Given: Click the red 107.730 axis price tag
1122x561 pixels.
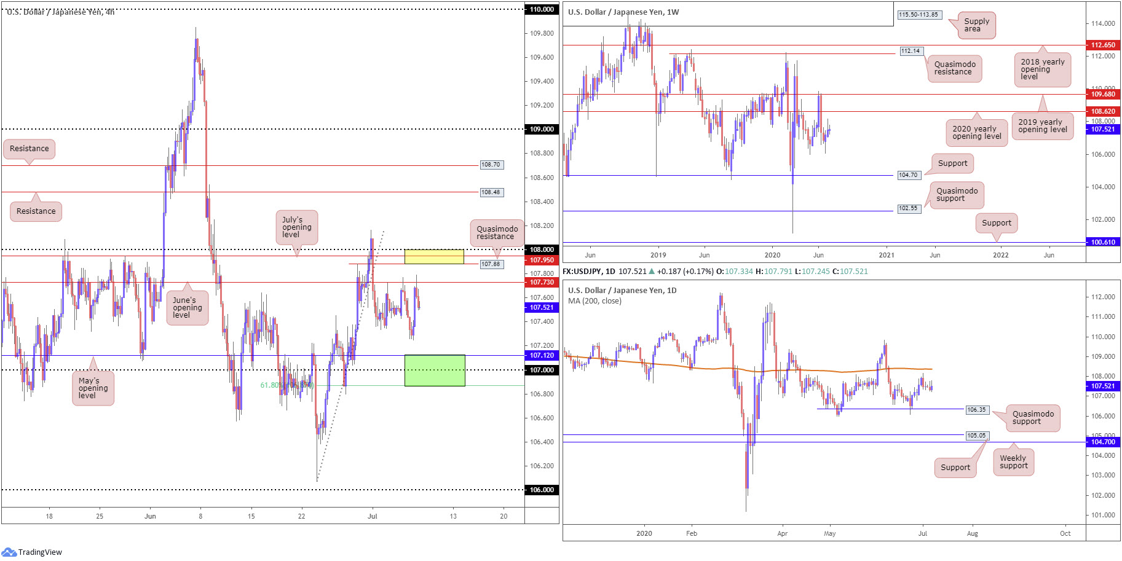Looking at the screenshot, I should (x=542, y=282).
